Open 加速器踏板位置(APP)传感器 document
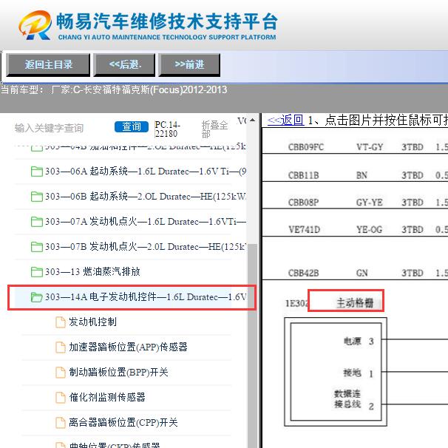Viewport: 448px width, 448px height. point(128,347)
